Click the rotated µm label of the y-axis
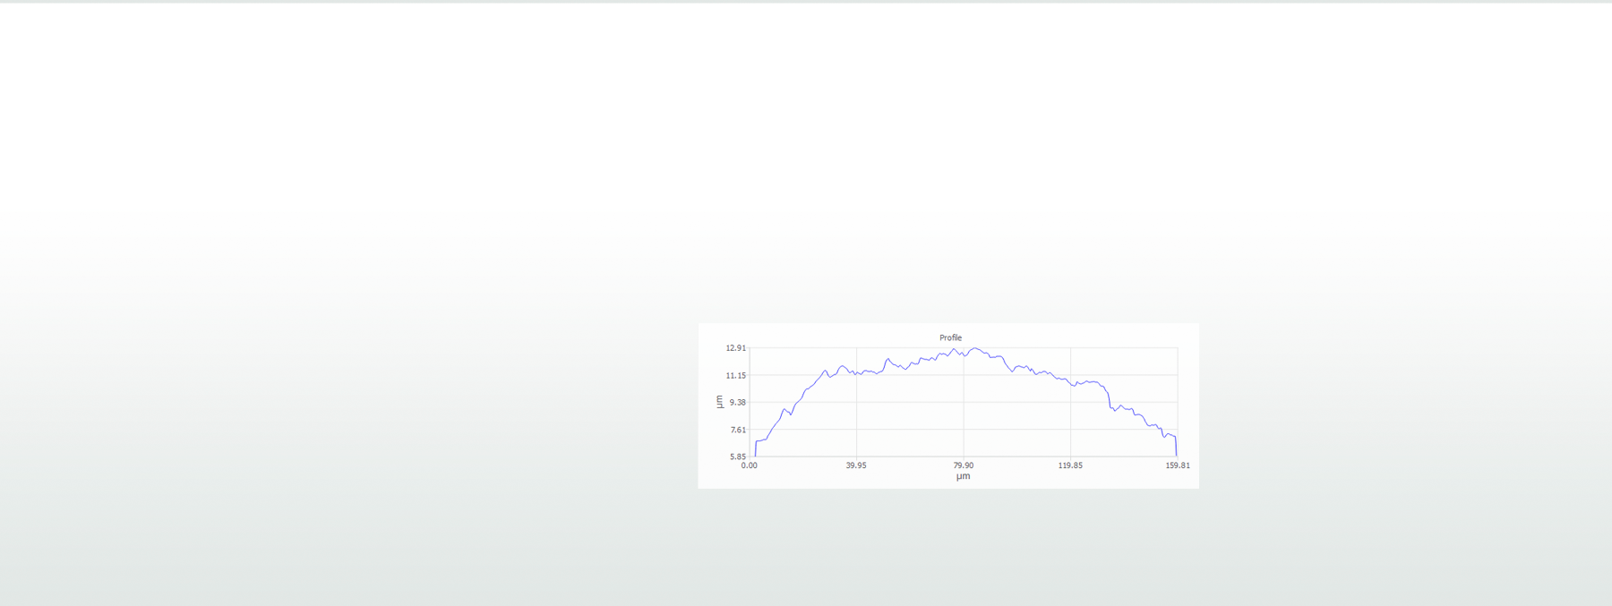Image resolution: width=1612 pixels, height=606 pixels. pyautogui.click(x=719, y=402)
